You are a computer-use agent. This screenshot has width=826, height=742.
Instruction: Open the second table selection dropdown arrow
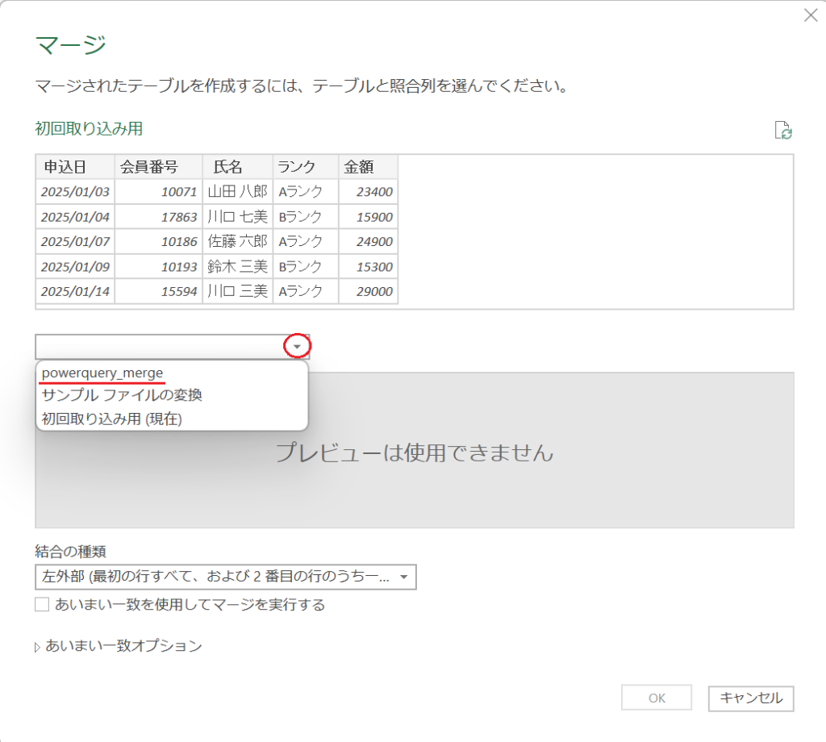pos(298,345)
